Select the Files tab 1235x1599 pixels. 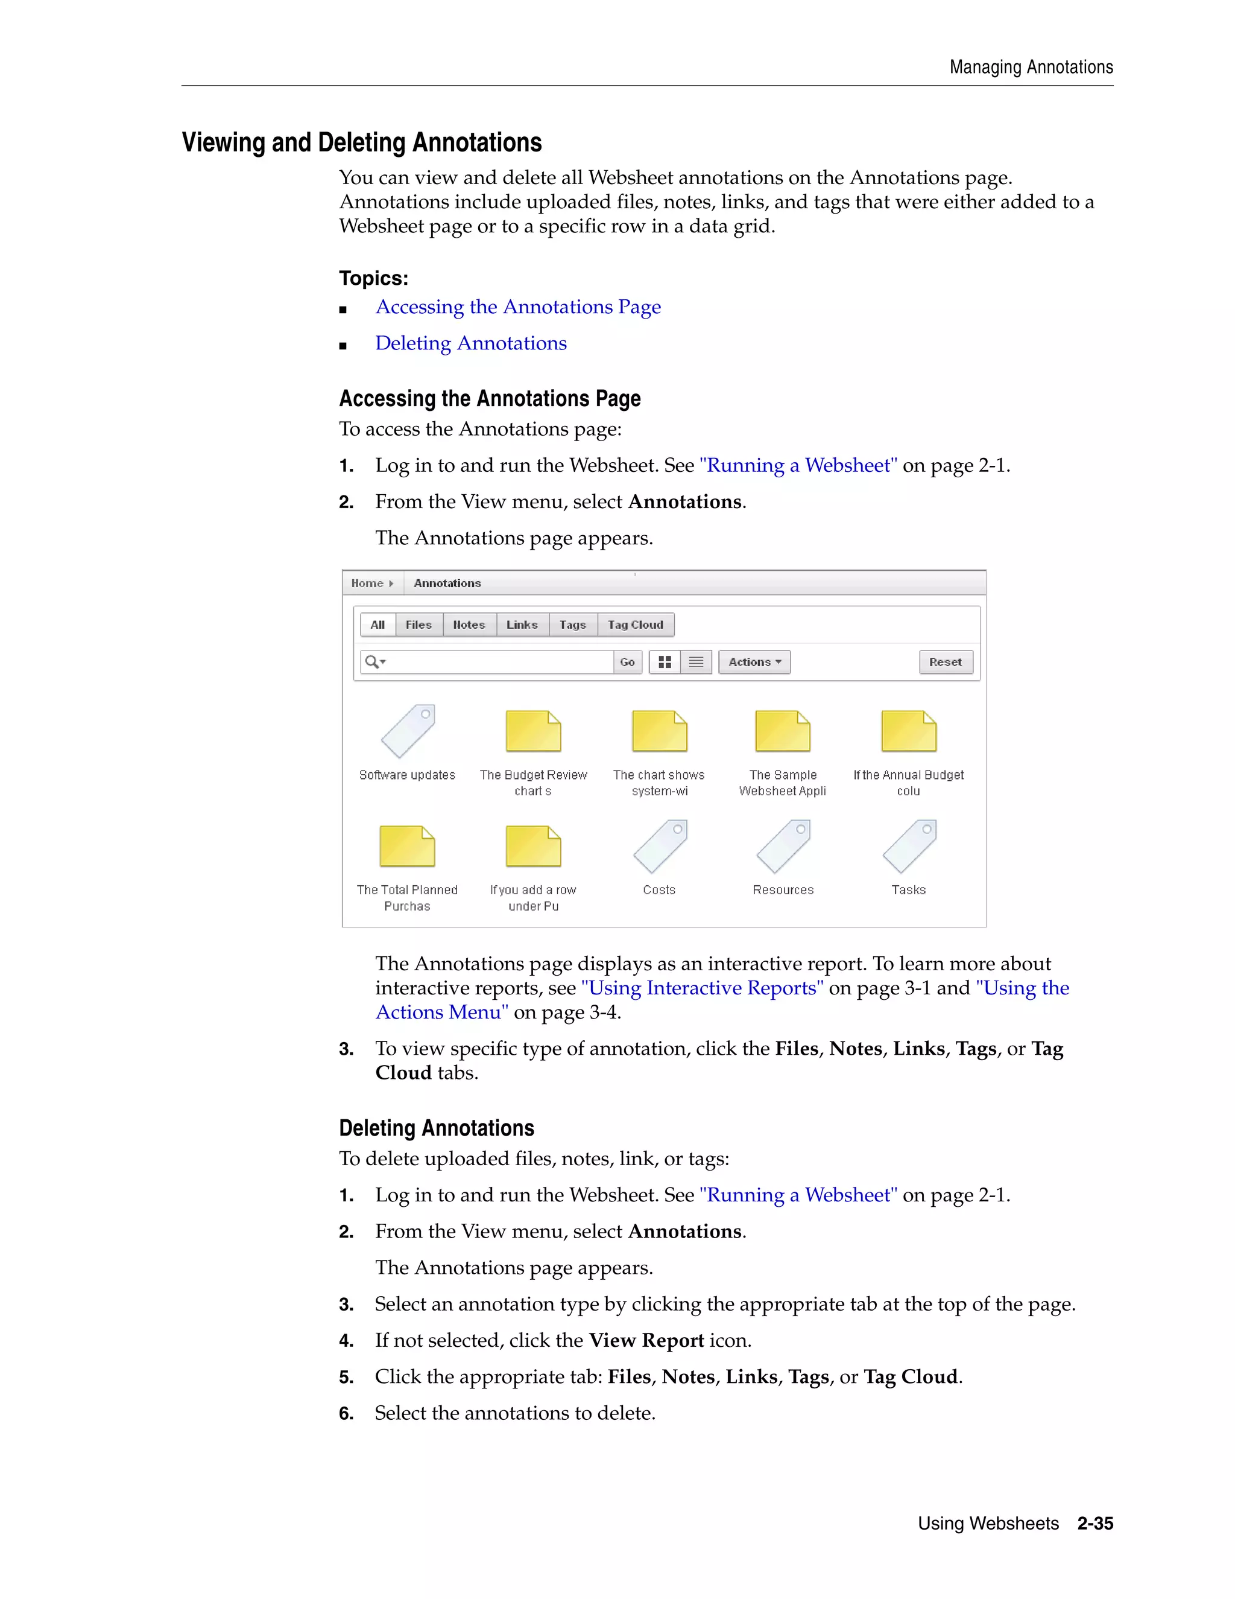pyautogui.click(x=419, y=625)
